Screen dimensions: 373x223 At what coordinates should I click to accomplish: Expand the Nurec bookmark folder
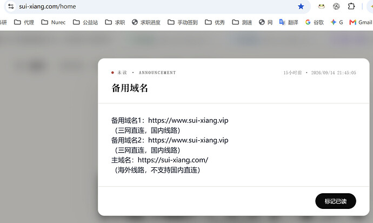(x=54, y=22)
